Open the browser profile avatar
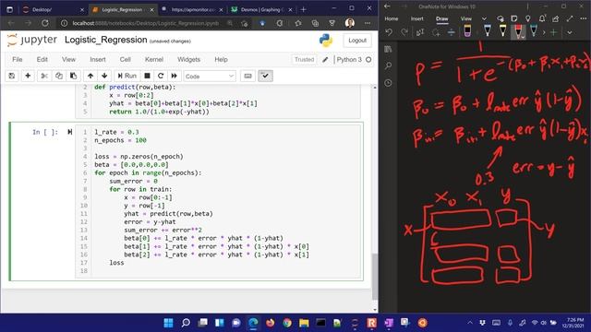591x332 pixels. click(x=350, y=23)
